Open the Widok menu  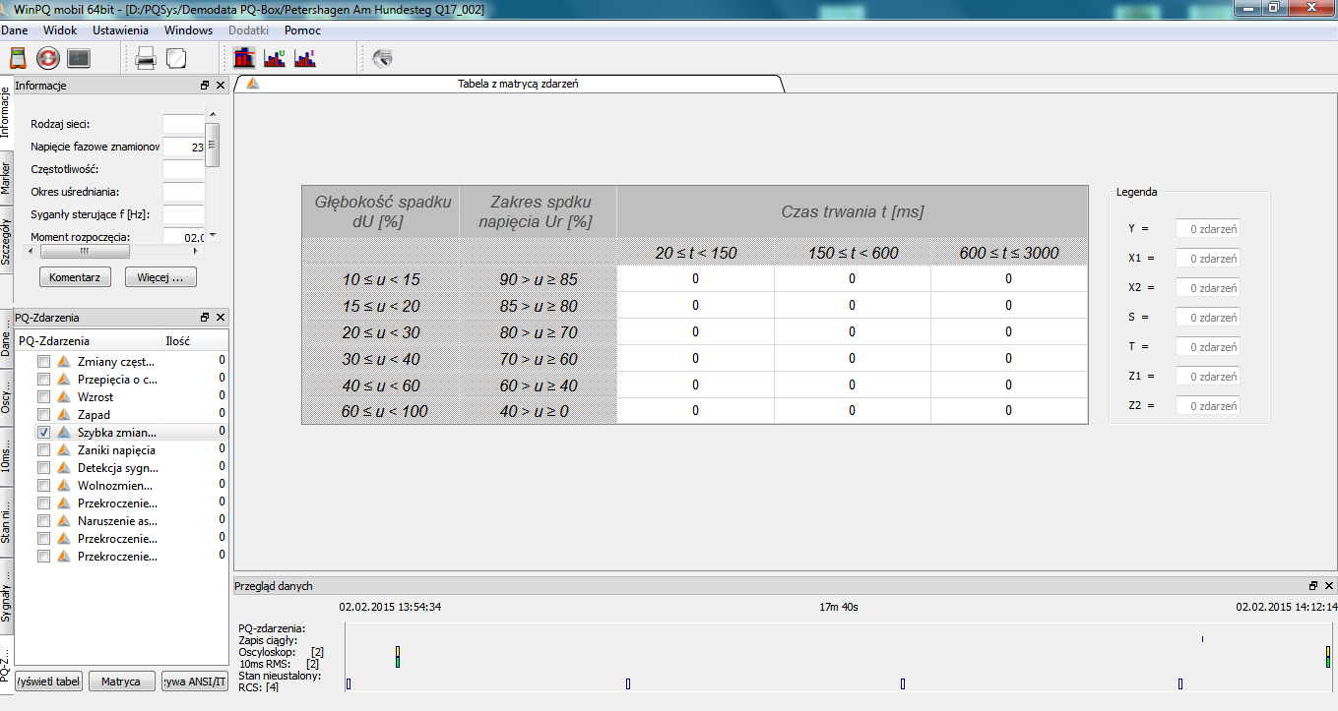[60, 30]
